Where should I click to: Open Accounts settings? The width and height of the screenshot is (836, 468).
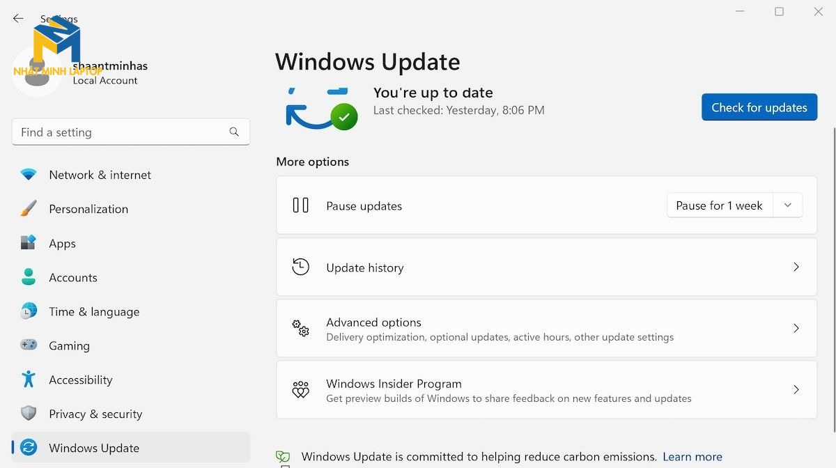point(131,277)
